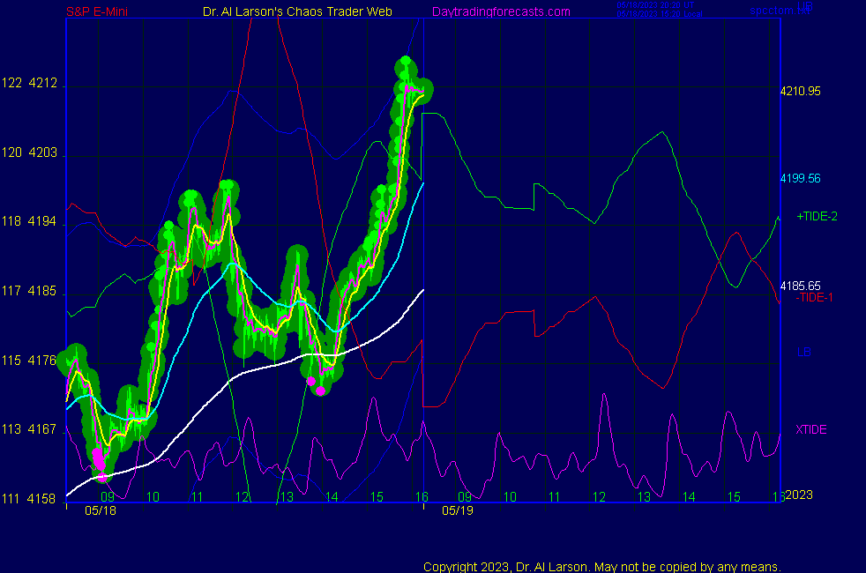Click the 'S&P E-Mini' chart title
The width and height of the screenshot is (866, 573).
pyautogui.click(x=97, y=11)
